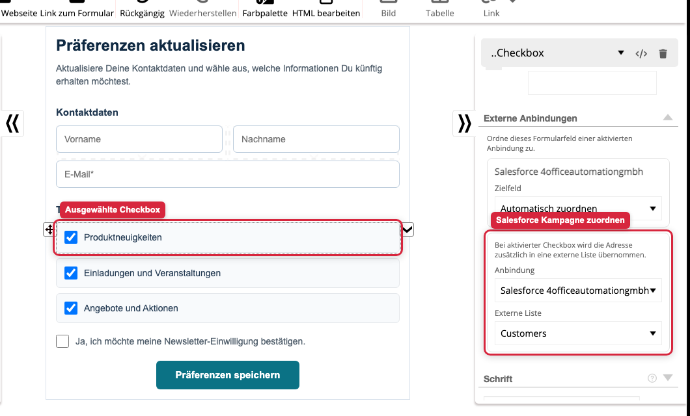Click the E-Mail input field

pos(228,174)
